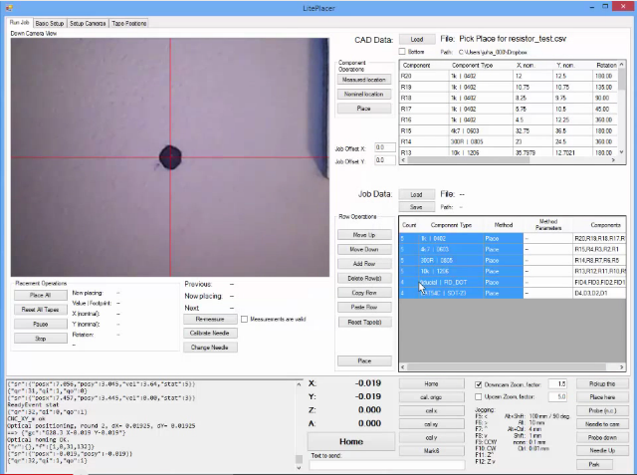Toggle the Measurements are valid checkbox

pos(245,319)
